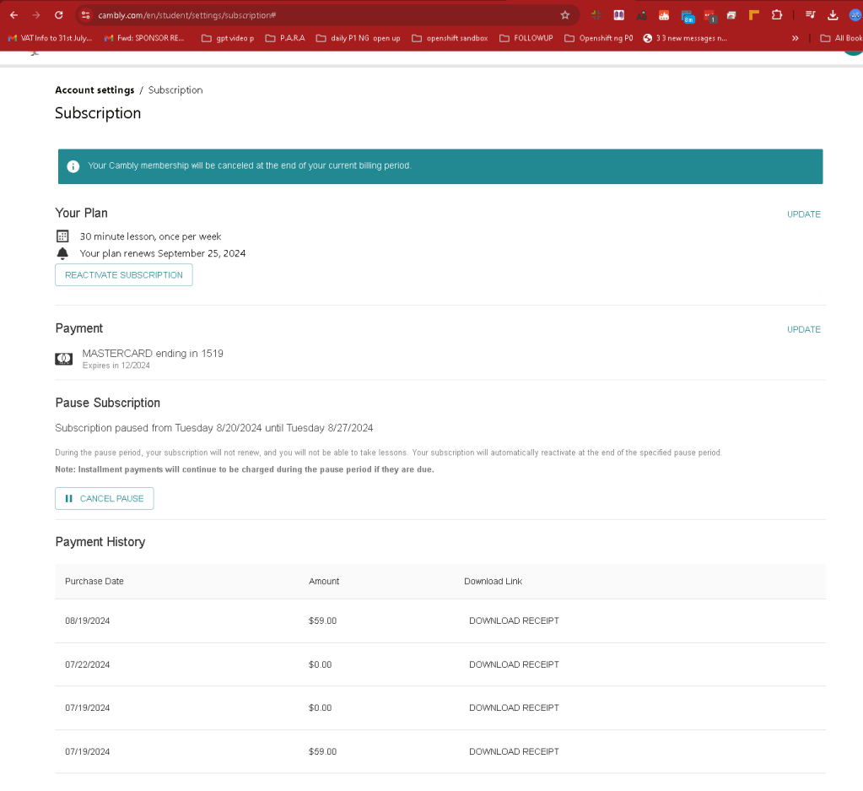Image resolution: width=863 pixels, height=791 pixels.
Task: Open the media controls music-note icon
Action: pos(810,15)
